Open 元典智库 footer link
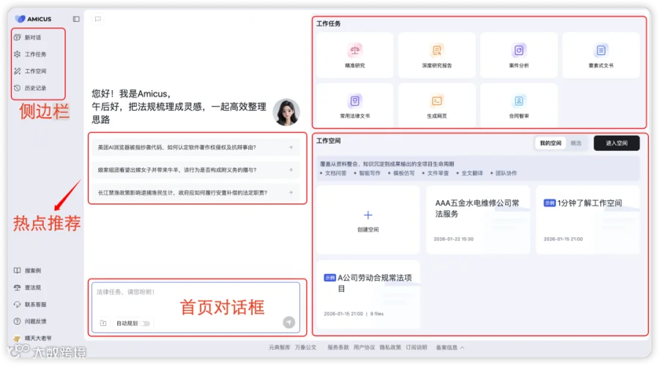 click(x=280, y=347)
